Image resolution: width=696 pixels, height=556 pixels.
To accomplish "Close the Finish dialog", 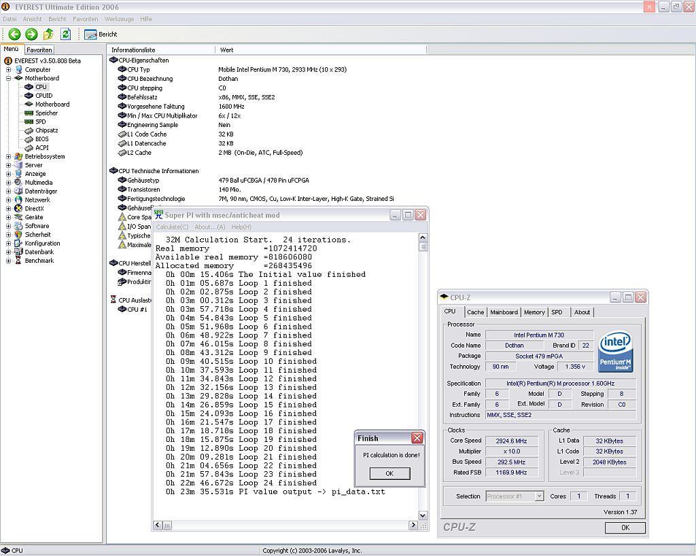I will click(x=417, y=438).
